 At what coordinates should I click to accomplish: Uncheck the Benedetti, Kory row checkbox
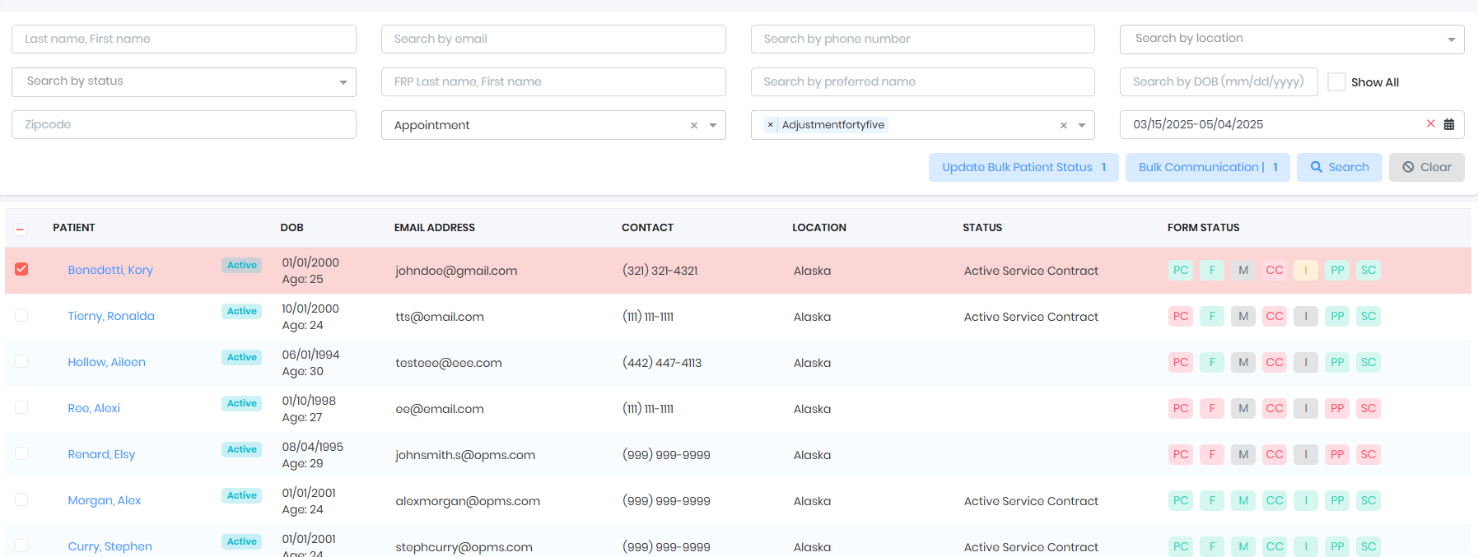[21, 269]
